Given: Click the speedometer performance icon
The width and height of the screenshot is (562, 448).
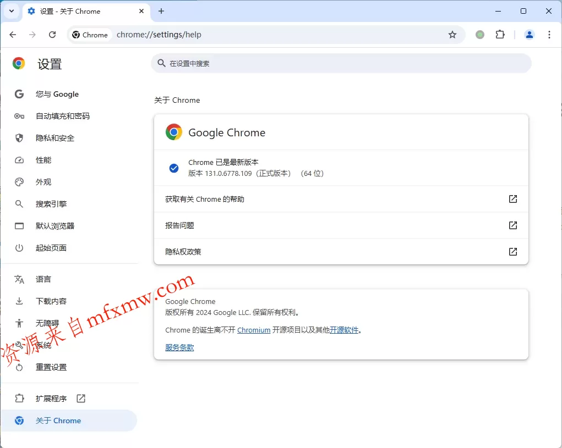Looking at the screenshot, I should 19,160.
